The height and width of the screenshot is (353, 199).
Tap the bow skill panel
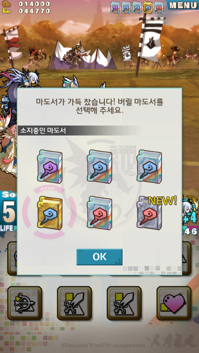point(25,303)
